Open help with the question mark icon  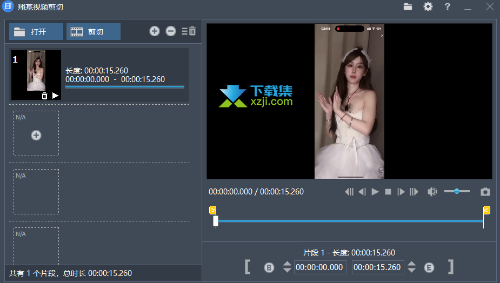pos(448,6)
